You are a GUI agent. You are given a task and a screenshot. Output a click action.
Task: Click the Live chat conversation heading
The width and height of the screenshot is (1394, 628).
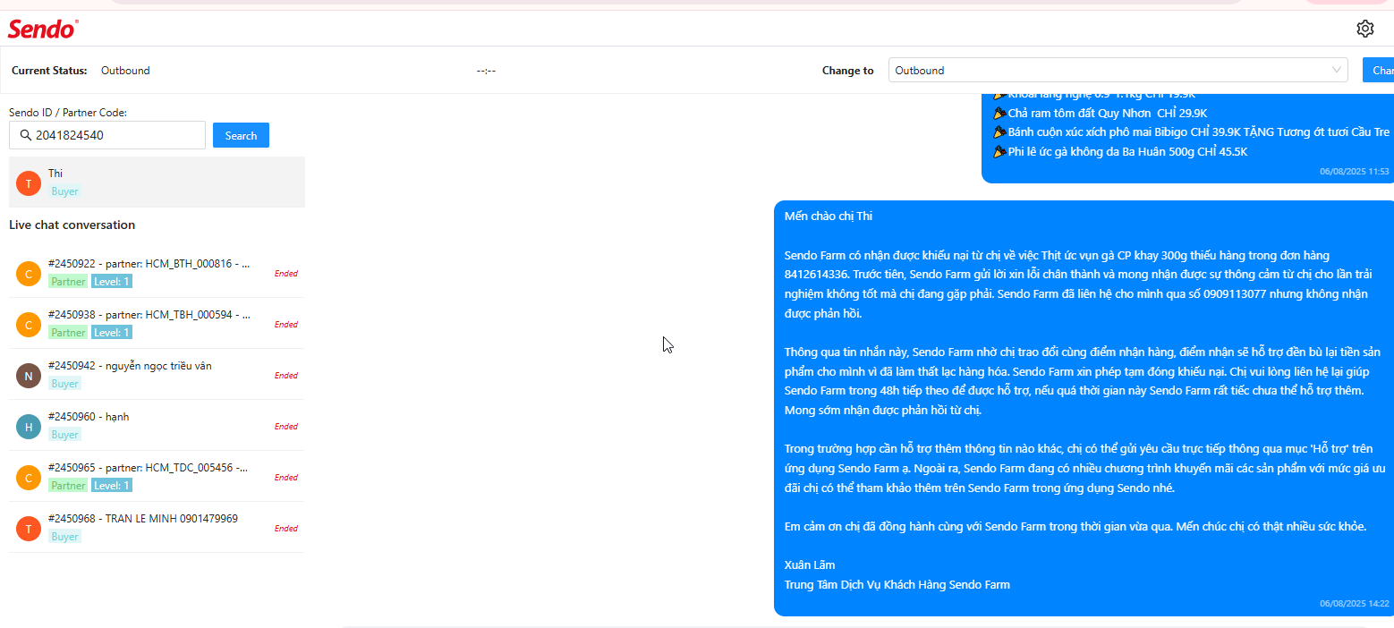point(72,225)
